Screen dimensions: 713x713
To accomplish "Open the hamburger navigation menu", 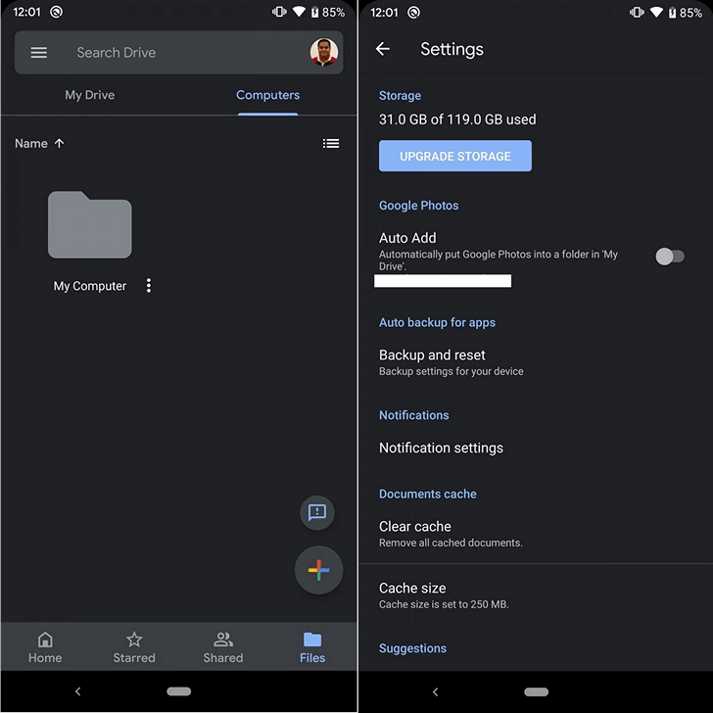I will [38, 53].
